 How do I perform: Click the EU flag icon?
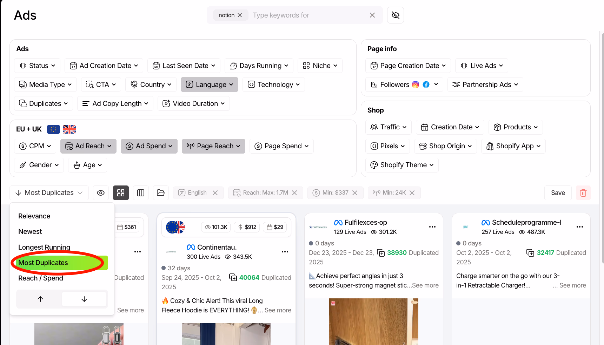pos(53,129)
